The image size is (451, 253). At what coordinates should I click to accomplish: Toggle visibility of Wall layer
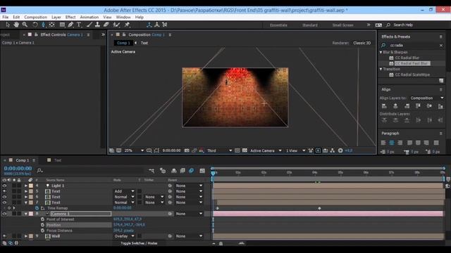(4, 236)
